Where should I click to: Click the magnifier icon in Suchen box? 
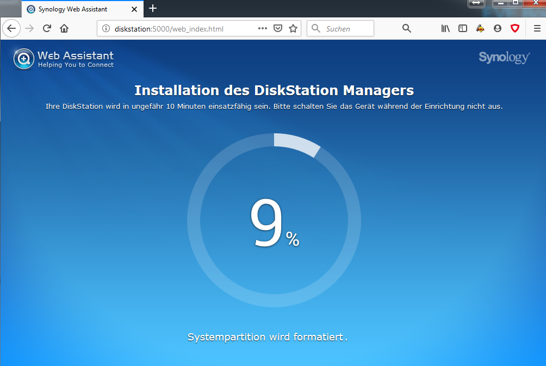(x=316, y=28)
